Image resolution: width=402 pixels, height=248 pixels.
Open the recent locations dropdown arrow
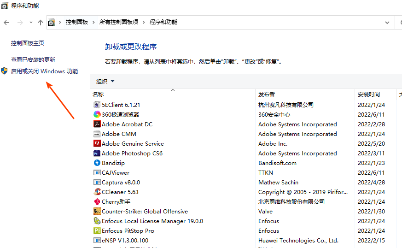pyautogui.click(x=31, y=22)
